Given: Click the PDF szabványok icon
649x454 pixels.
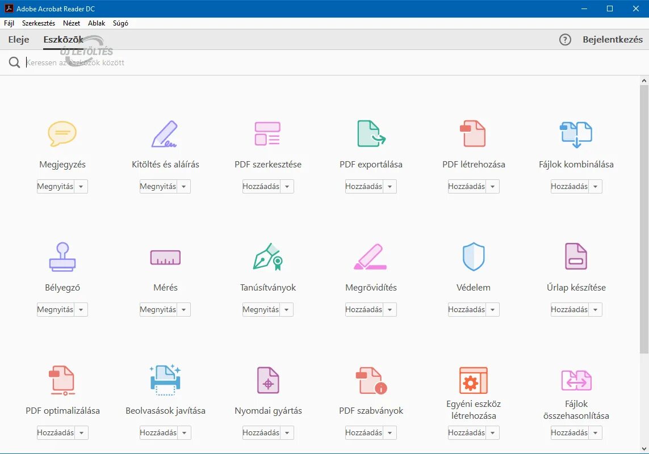Looking at the screenshot, I should click(371, 380).
